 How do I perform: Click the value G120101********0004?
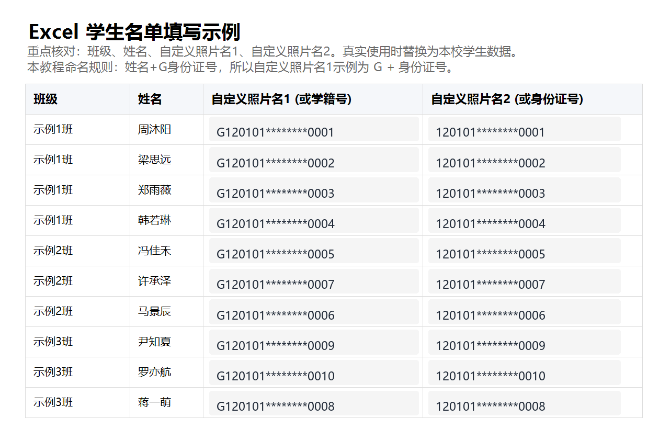314,220
